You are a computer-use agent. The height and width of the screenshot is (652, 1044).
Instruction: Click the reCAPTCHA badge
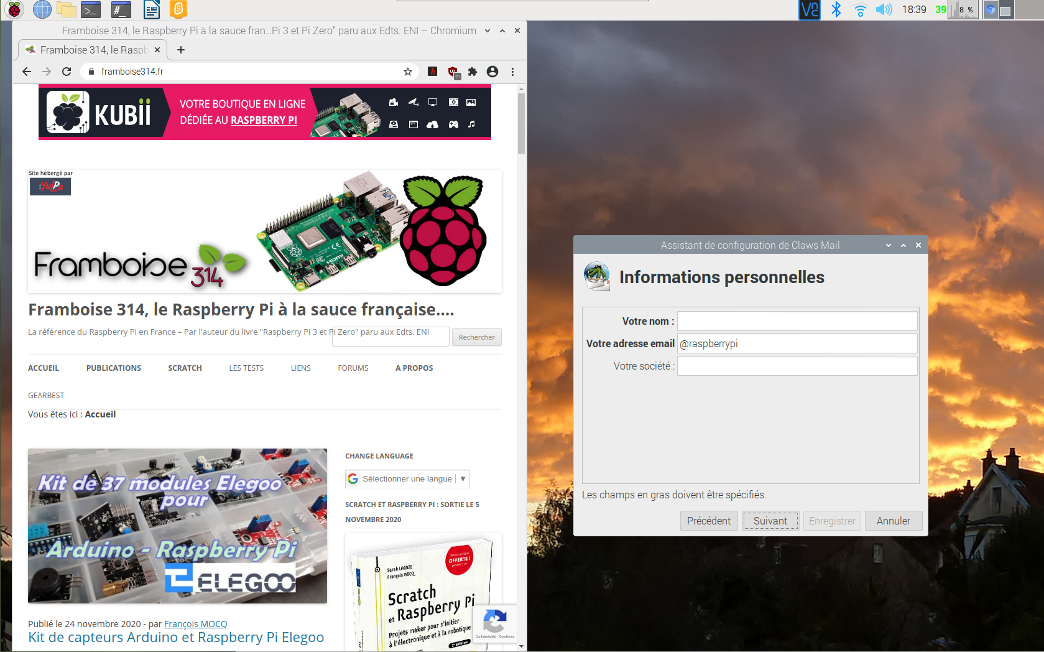tap(495, 623)
